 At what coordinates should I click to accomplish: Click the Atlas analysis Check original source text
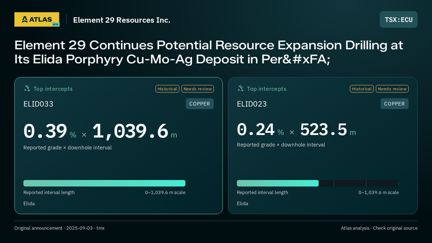pyautogui.click(x=379, y=228)
